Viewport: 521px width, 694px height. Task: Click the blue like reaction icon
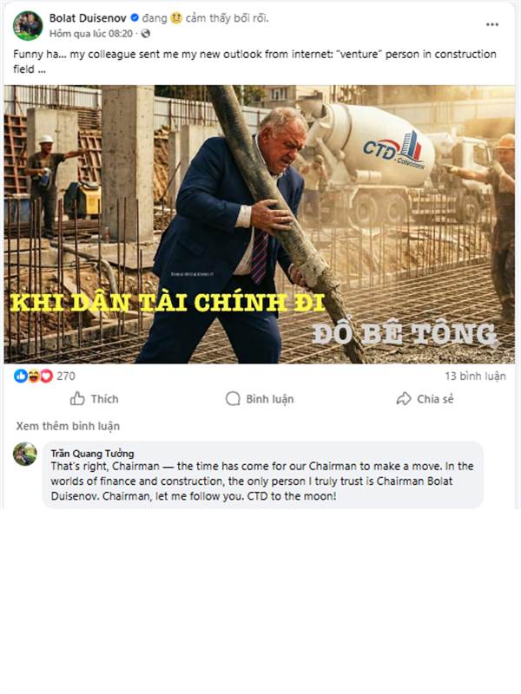pos(20,376)
